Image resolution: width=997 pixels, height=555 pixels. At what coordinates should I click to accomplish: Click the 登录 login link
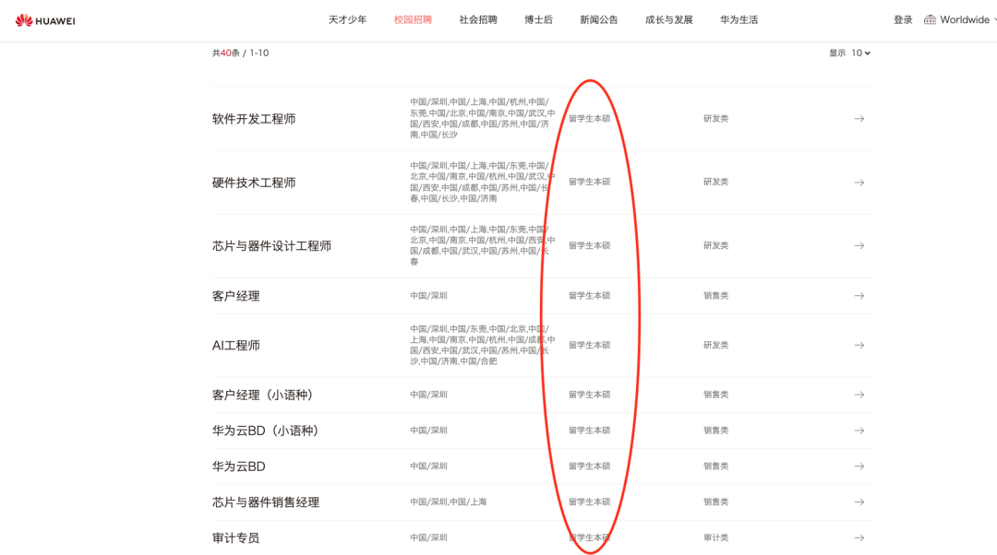point(903,19)
